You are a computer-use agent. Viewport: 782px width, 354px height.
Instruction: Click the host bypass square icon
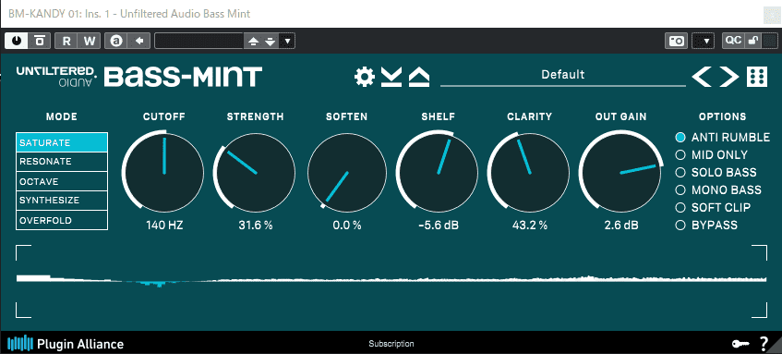(x=40, y=41)
